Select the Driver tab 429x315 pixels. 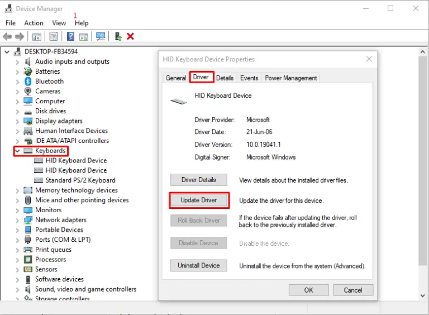click(x=201, y=77)
